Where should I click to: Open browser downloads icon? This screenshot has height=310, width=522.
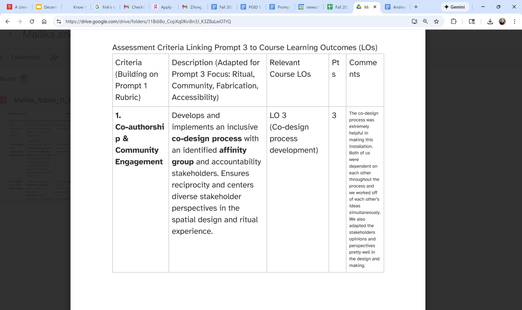[x=490, y=21]
